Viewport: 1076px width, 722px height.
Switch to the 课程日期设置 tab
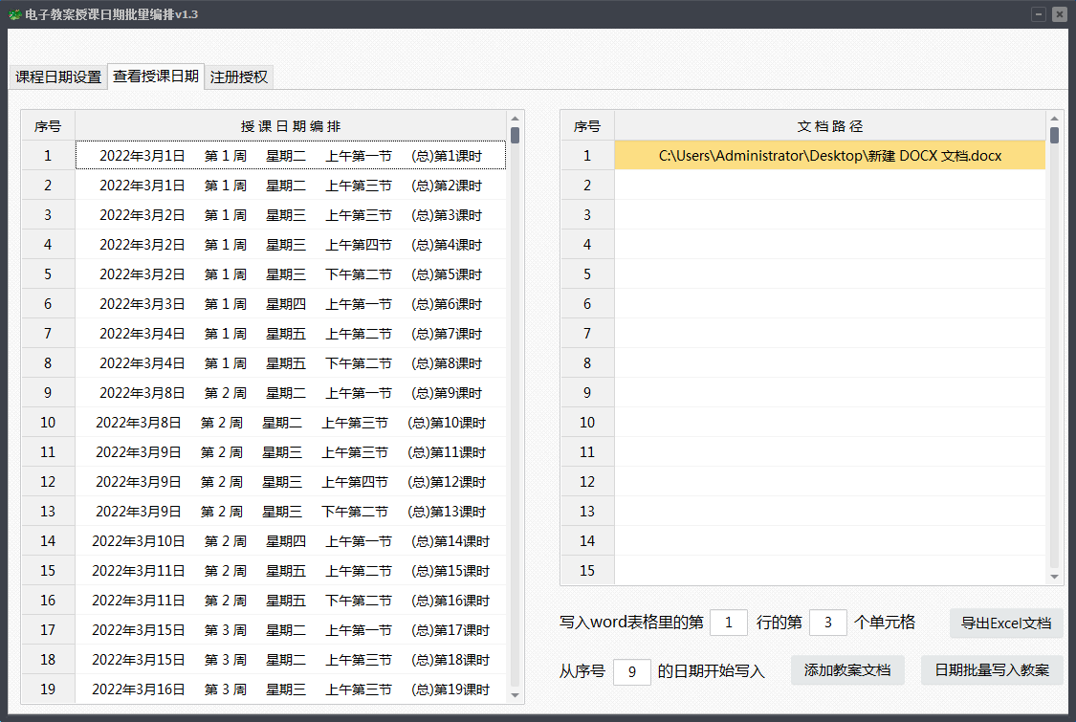click(58, 77)
